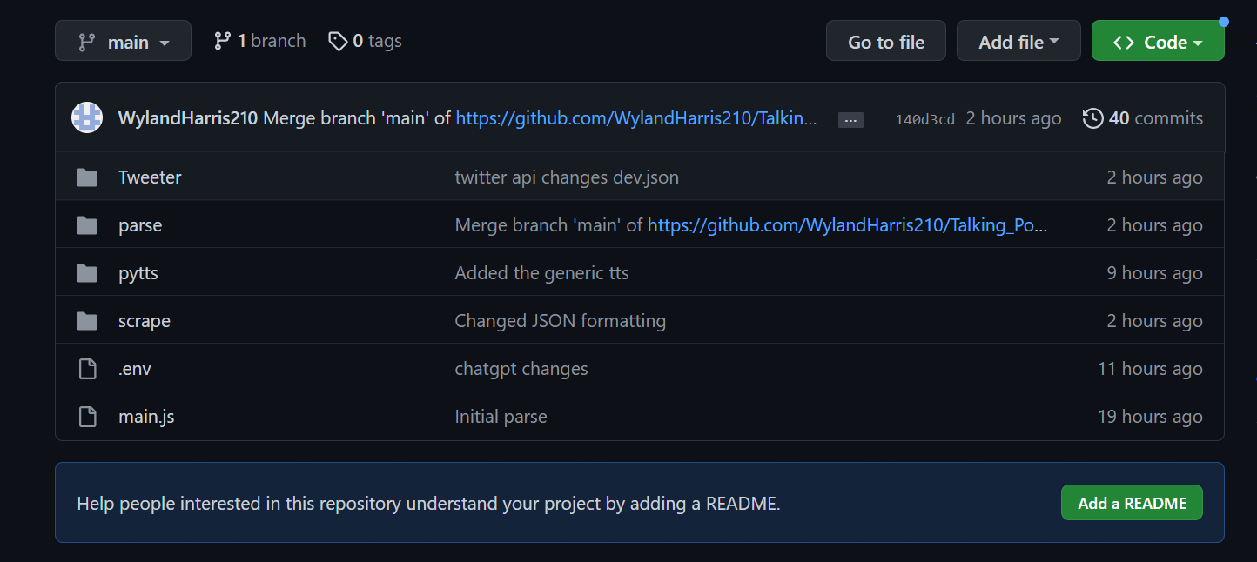Open the main branch dropdown
The image size is (1257, 562).
(123, 41)
